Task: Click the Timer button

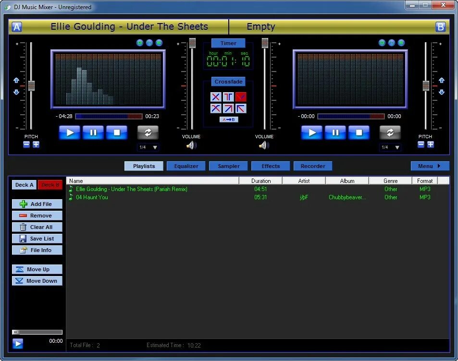Action: 228,43
